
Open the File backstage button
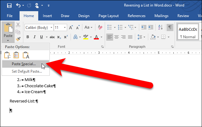point(10,16)
